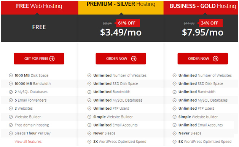The width and height of the screenshot is (239, 147).
Task: Click the GET FOR FREE! button
Action: [39, 59]
